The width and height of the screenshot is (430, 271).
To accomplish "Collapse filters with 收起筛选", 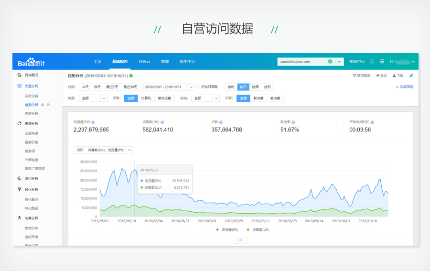I will [405, 87].
